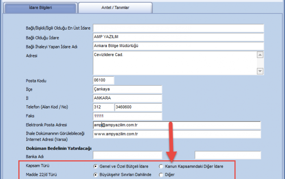Click the telephone area code field
Screen dimensions: 285x179
pos(103,107)
